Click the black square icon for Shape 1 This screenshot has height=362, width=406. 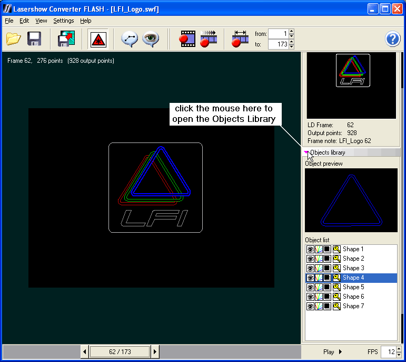click(x=328, y=250)
